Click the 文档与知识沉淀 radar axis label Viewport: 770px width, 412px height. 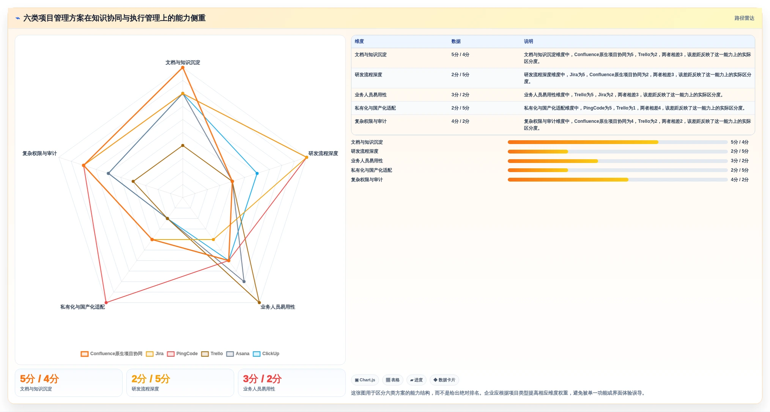[x=183, y=63]
